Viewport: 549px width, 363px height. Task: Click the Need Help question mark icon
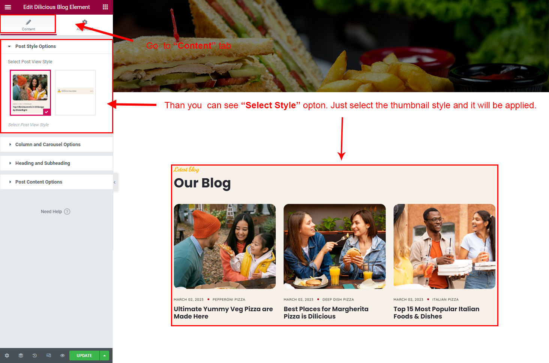coord(67,212)
